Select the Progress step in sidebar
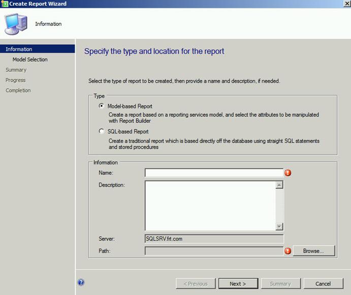This screenshot has width=351, height=295. coord(15,80)
